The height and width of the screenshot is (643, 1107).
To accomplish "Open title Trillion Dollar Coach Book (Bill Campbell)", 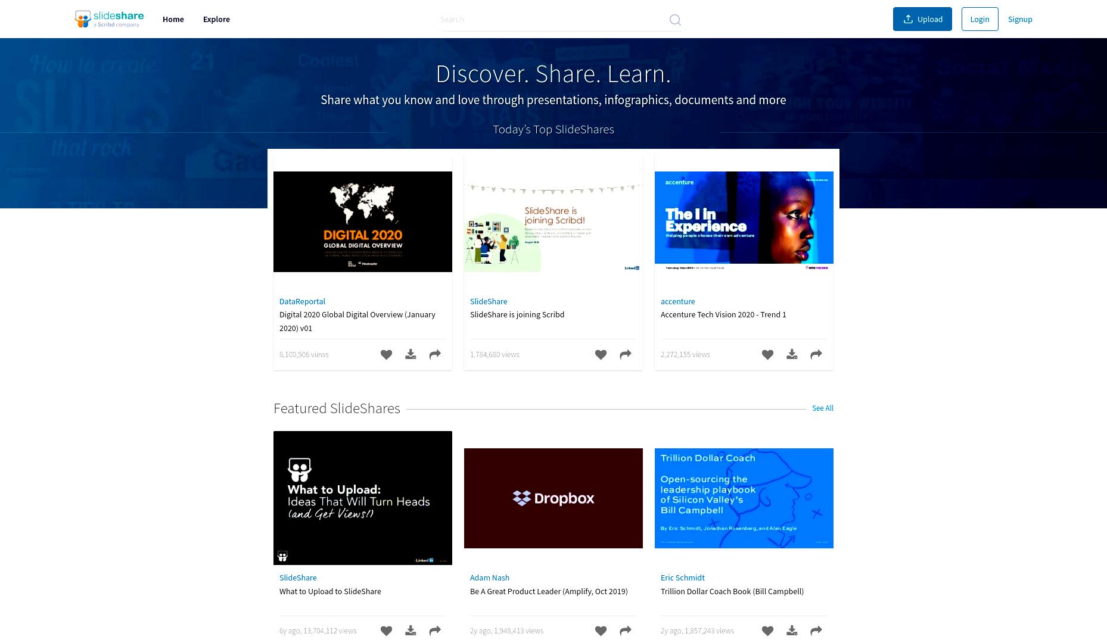I will 732,592.
